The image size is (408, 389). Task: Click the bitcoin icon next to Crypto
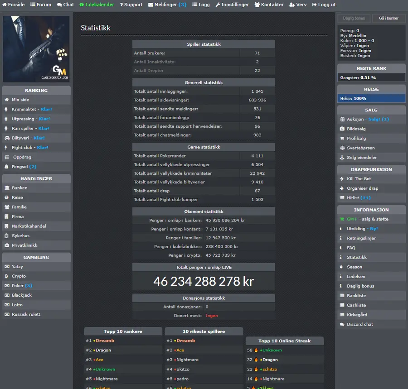tap(6, 276)
